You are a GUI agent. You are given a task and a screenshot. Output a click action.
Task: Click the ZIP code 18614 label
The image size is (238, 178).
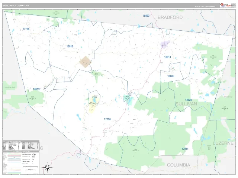(x=168, y=57)
